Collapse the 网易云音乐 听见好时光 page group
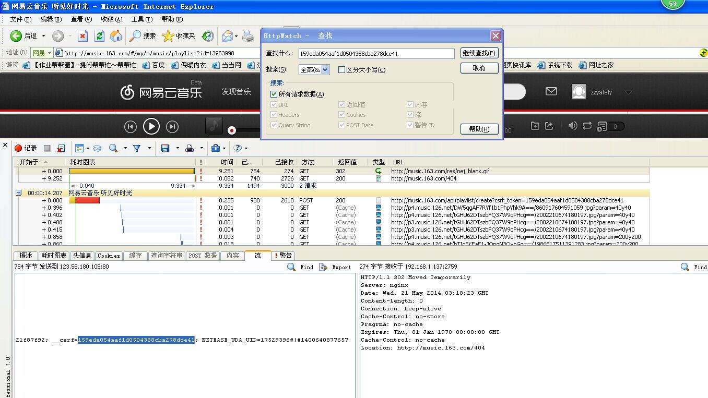Screen dimensions: 708x398 coord(19,193)
